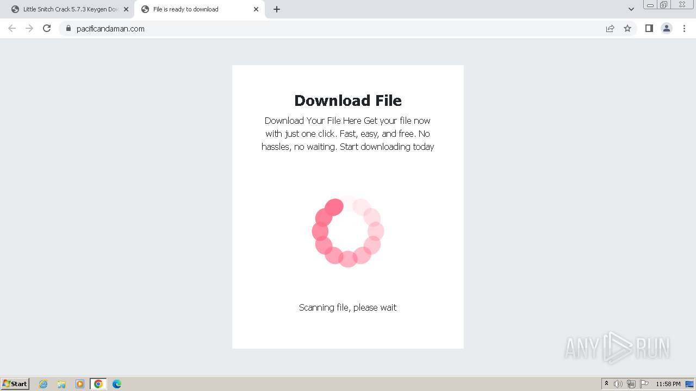Viewport: 696px width, 391px height.
Task: Open Action Center flag icon
Action: pos(644,384)
